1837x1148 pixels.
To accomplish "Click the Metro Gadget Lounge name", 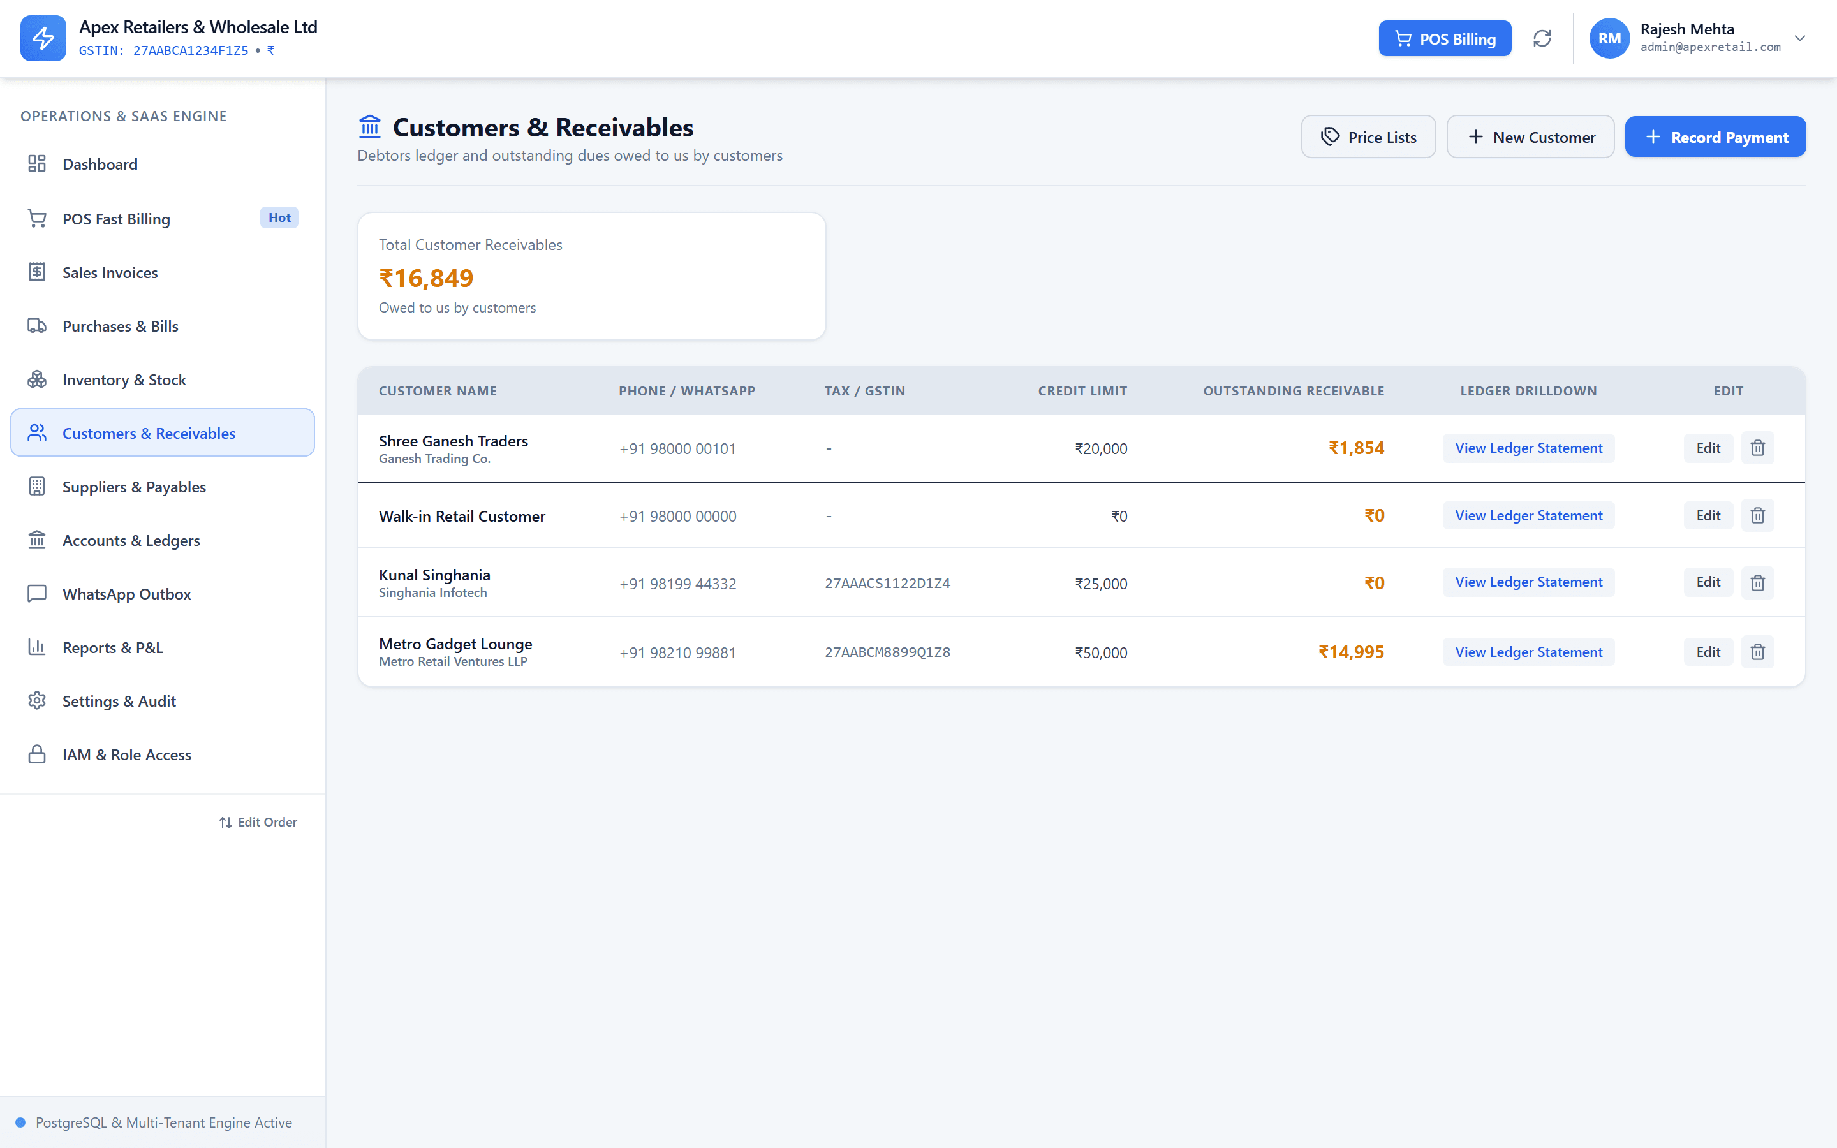I will (x=455, y=644).
